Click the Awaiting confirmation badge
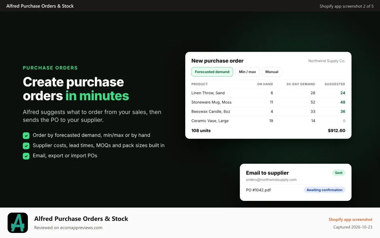 pos(324,190)
